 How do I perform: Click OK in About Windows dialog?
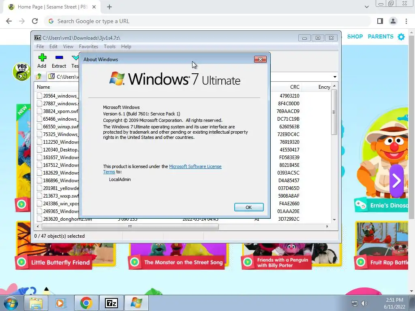coord(248,207)
